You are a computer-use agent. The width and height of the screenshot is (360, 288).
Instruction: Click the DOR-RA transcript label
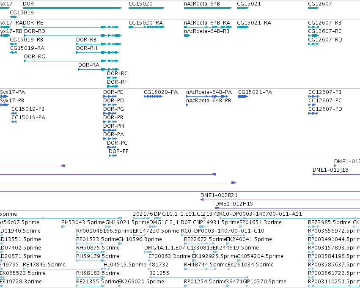[x=89, y=65]
